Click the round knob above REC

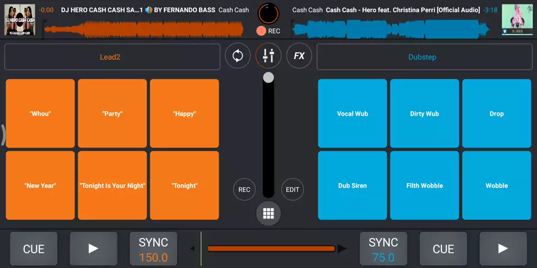[x=268, y=13]
